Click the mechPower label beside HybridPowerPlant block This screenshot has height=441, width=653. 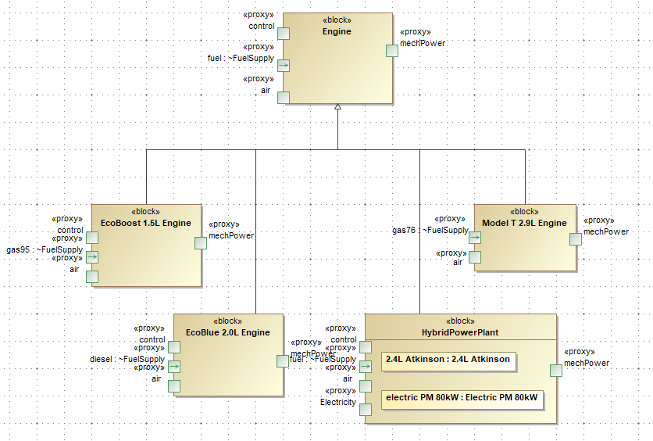coord(587,363)
